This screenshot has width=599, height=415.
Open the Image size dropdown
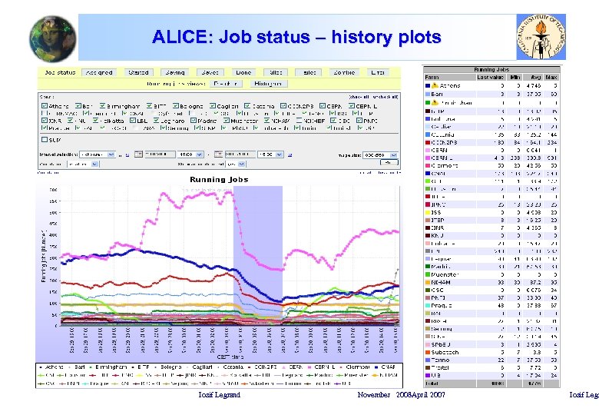click(x=380, y=154)
